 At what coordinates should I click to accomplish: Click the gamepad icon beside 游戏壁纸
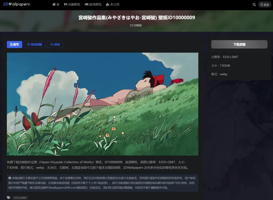86,4
